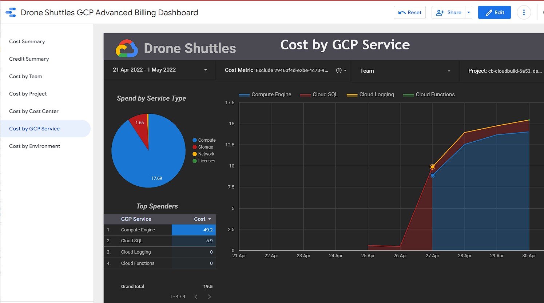Click the yellow Cloud Logging data point on 27 Apr
The width and height of the screenshot is (544, 303).
432,167
